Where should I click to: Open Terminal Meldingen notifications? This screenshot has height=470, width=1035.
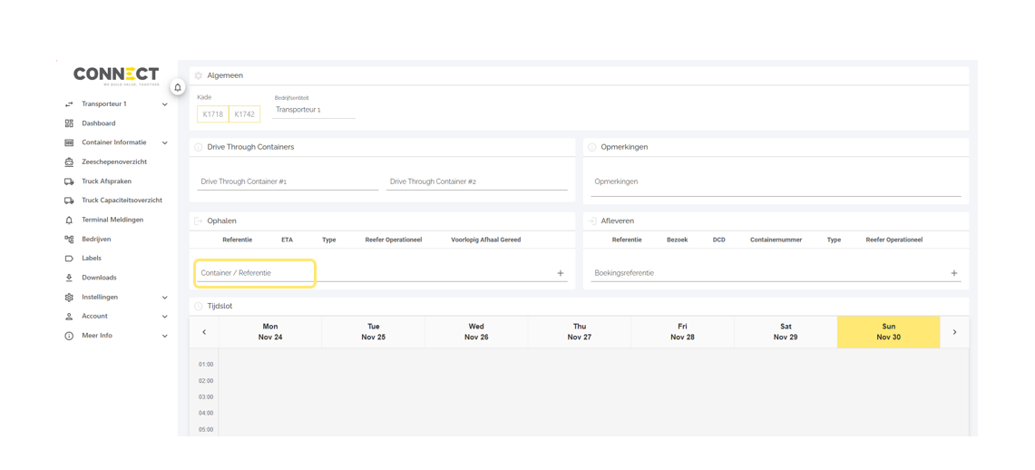click(112, 220)
